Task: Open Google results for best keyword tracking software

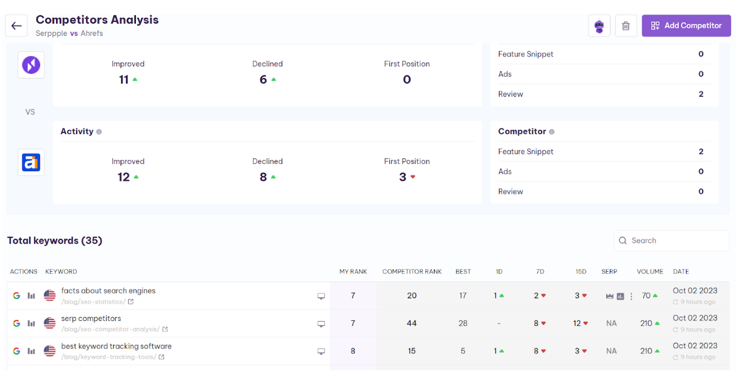Action: [x=16, y=351]
